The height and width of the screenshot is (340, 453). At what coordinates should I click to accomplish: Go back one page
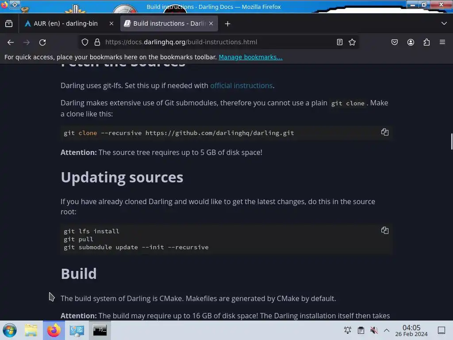11,42
